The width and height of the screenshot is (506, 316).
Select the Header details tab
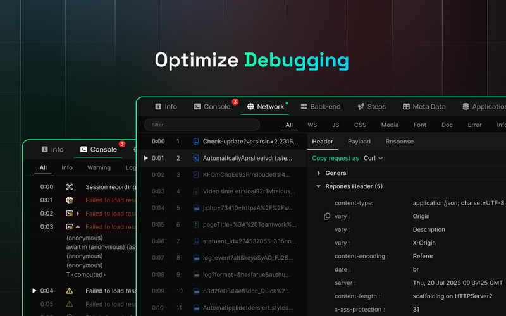pos(323,142)
